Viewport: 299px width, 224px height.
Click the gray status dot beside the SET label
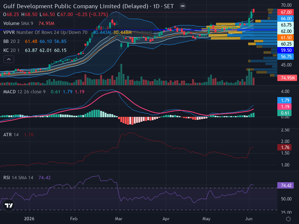point(183,6)
